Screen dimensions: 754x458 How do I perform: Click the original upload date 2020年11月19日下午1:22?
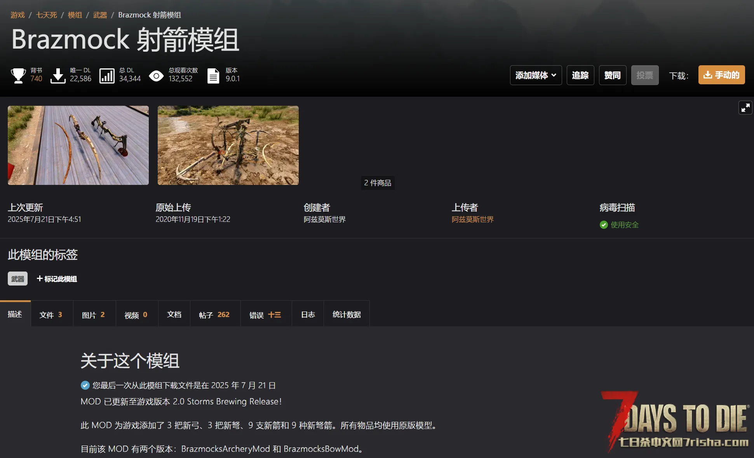pyautogui.click(x=193, y=219)
